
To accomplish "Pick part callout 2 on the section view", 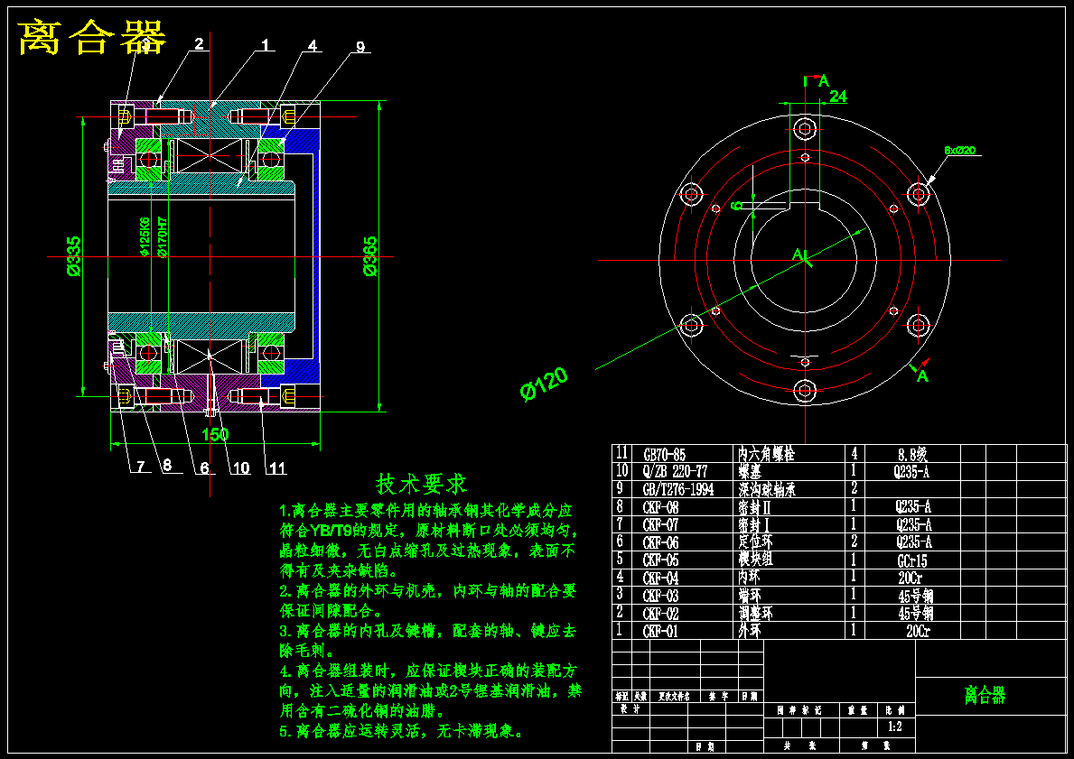I will click(199, 44).
